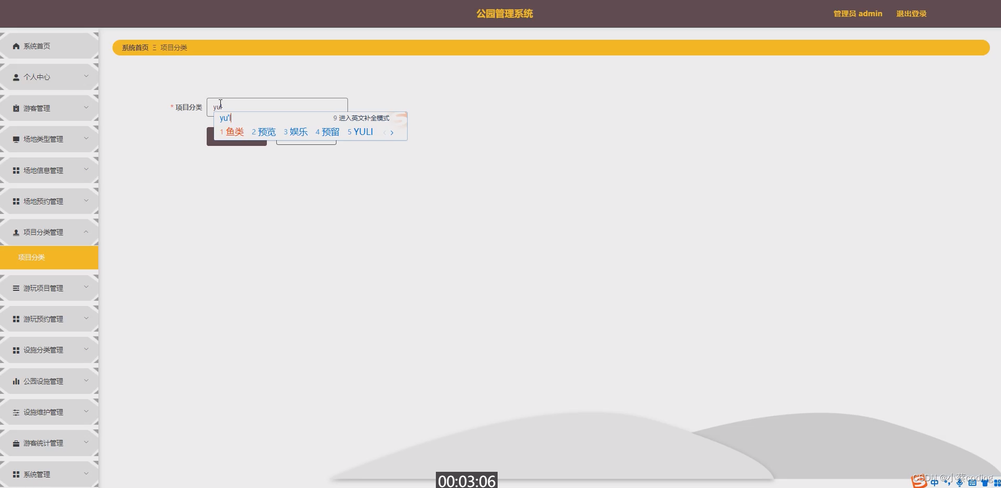Click the Sogou input method logo icon

pos(919,482)
